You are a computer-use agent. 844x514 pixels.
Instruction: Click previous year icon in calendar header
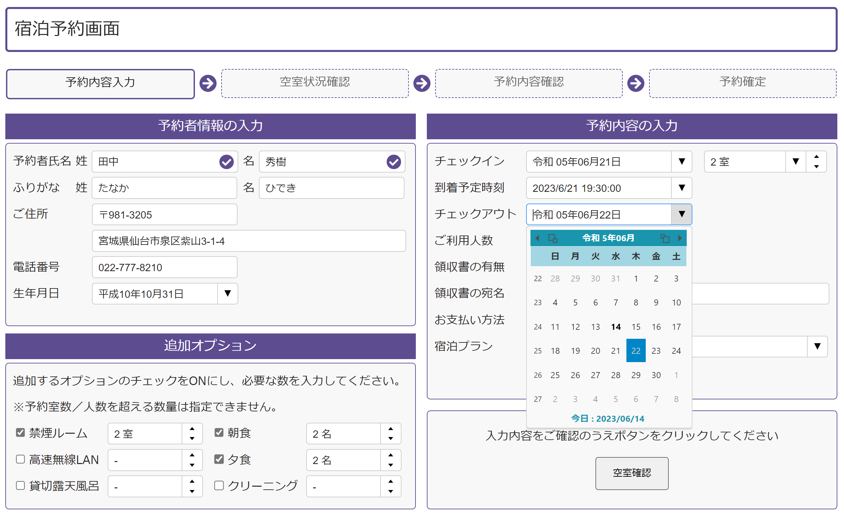tap(552, 238)
